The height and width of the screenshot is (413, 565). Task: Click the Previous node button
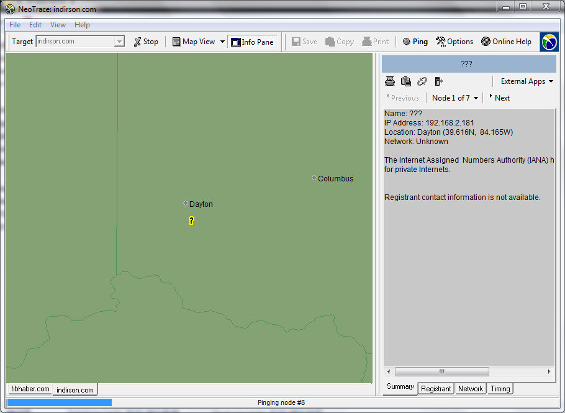402,98
